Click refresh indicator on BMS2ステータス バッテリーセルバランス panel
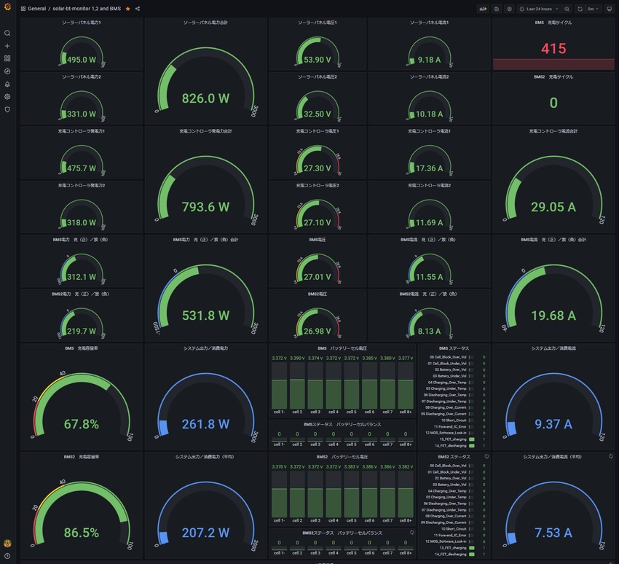This screenshot has width=619, height=564. pos(411,533)
